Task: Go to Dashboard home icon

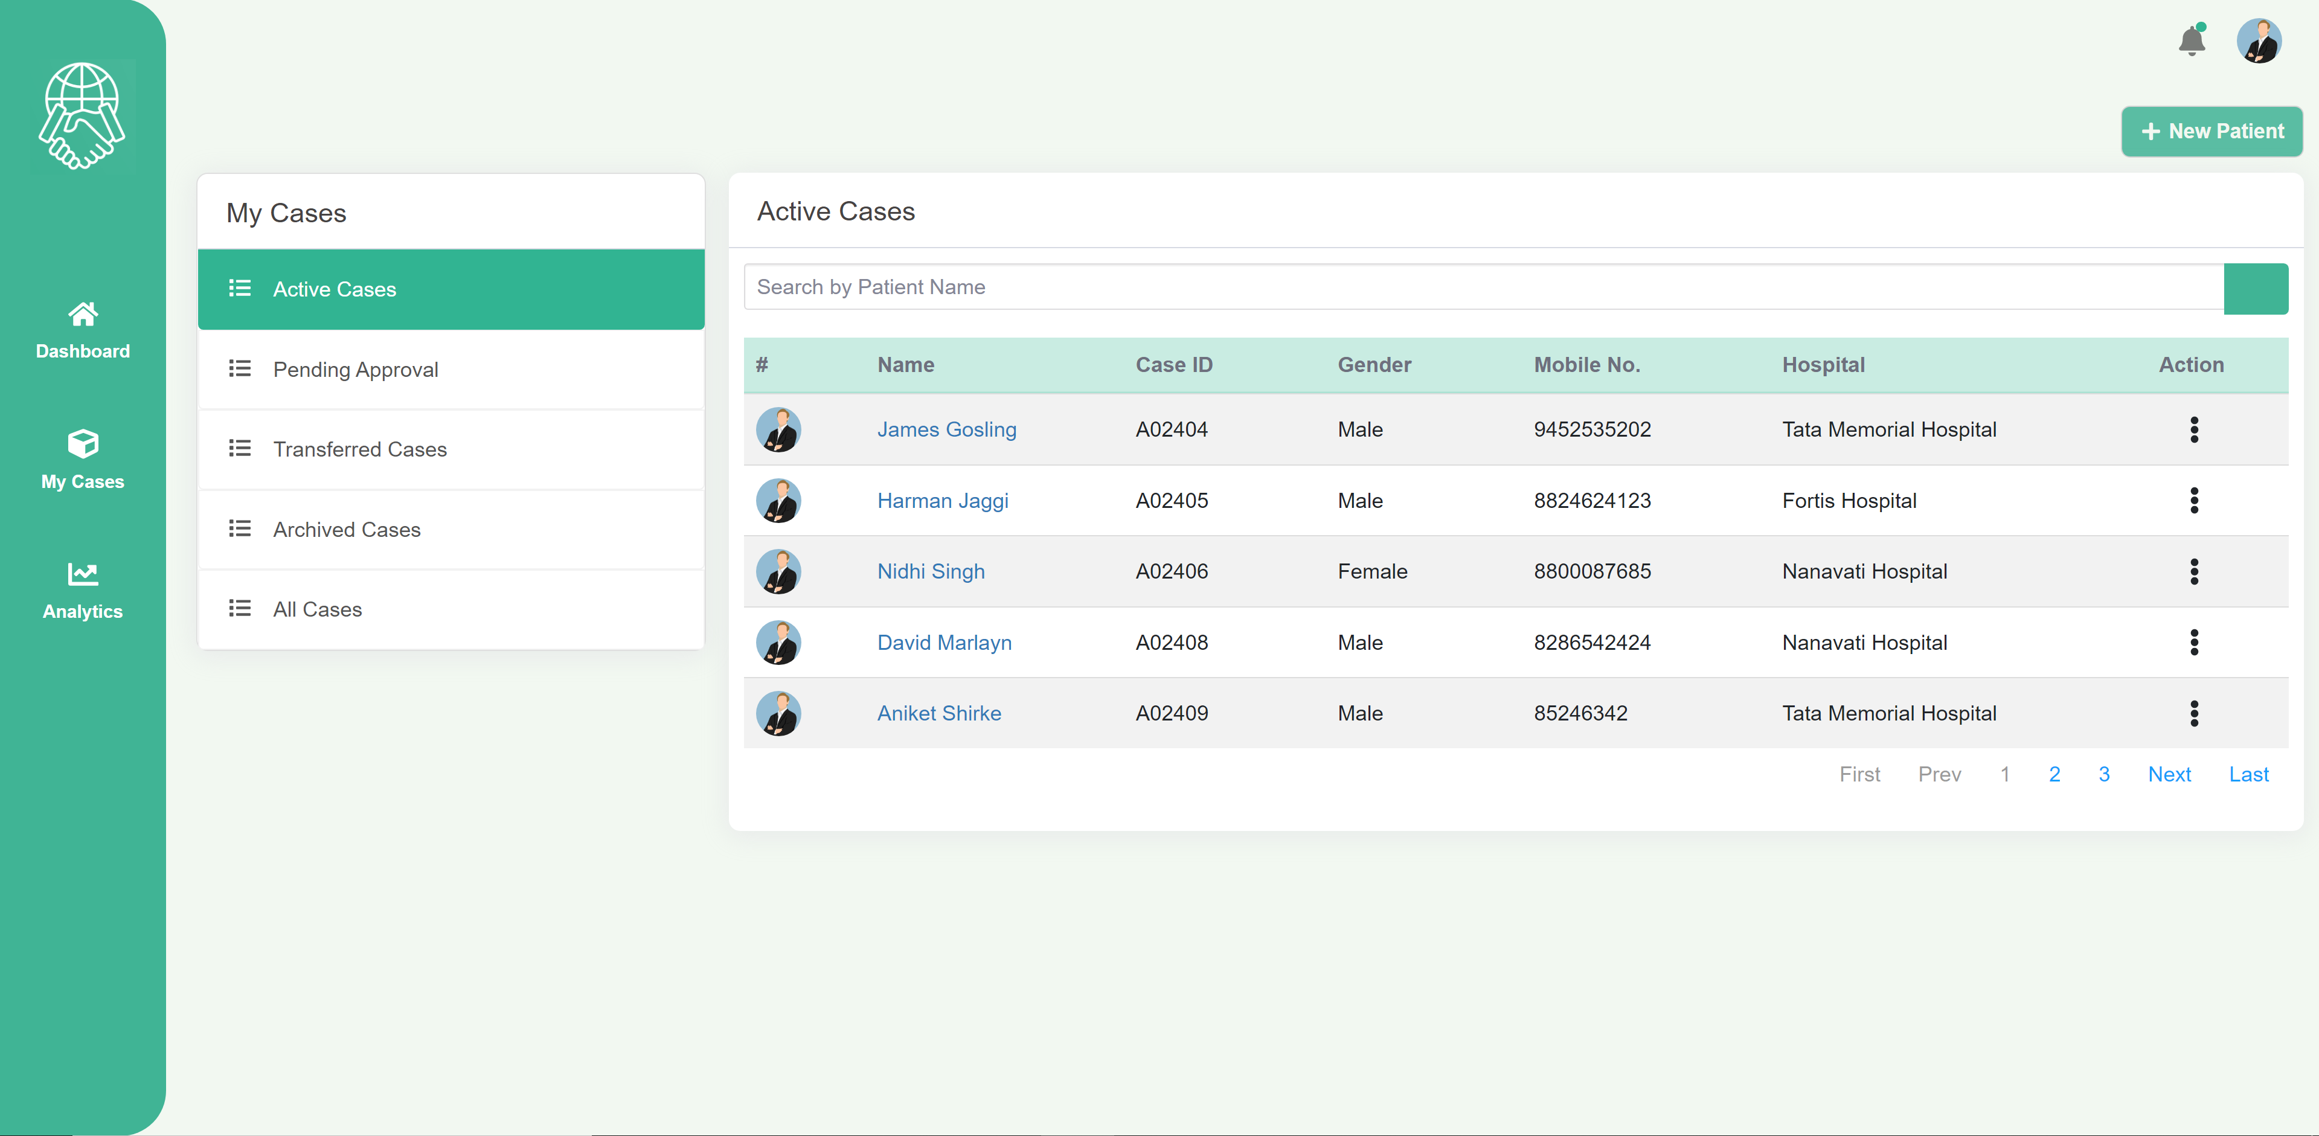Action: pyautogui.click(x=83, y=314)
